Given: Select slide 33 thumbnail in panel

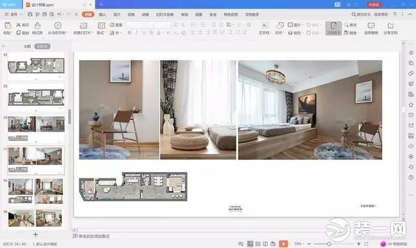Looking at the screenshot, I should [x=36, y=129].
